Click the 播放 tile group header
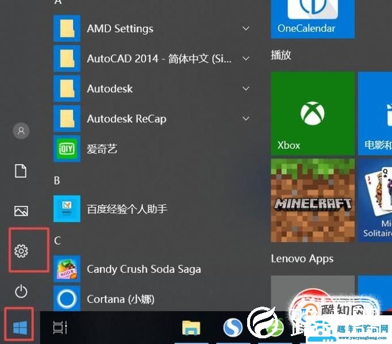The width and height of the screenshot is (392, 344). click(281, 55)
